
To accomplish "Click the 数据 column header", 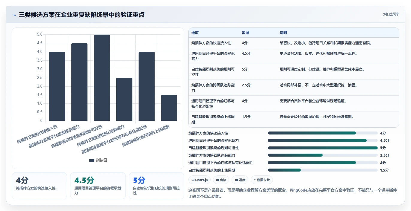I will (246, 33).
